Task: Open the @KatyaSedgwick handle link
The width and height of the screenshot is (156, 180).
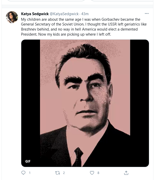Action: point(64,14)
